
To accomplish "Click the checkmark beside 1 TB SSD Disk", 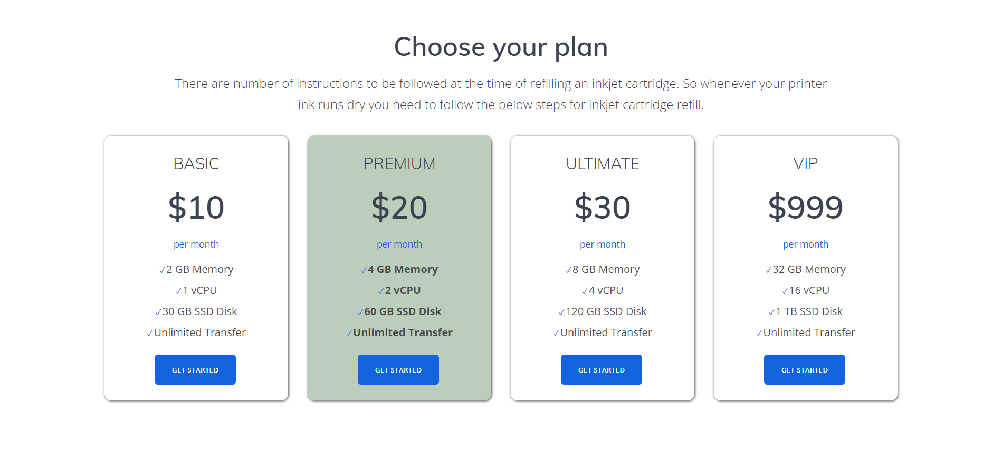I will pyautogui.click(x=771, y=312).
